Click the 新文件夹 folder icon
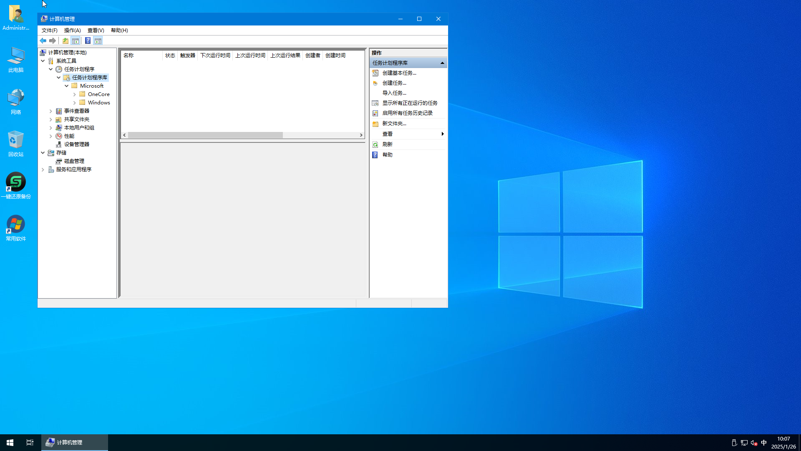The height and width of the screenshot is (451, 801). point(375,124)
